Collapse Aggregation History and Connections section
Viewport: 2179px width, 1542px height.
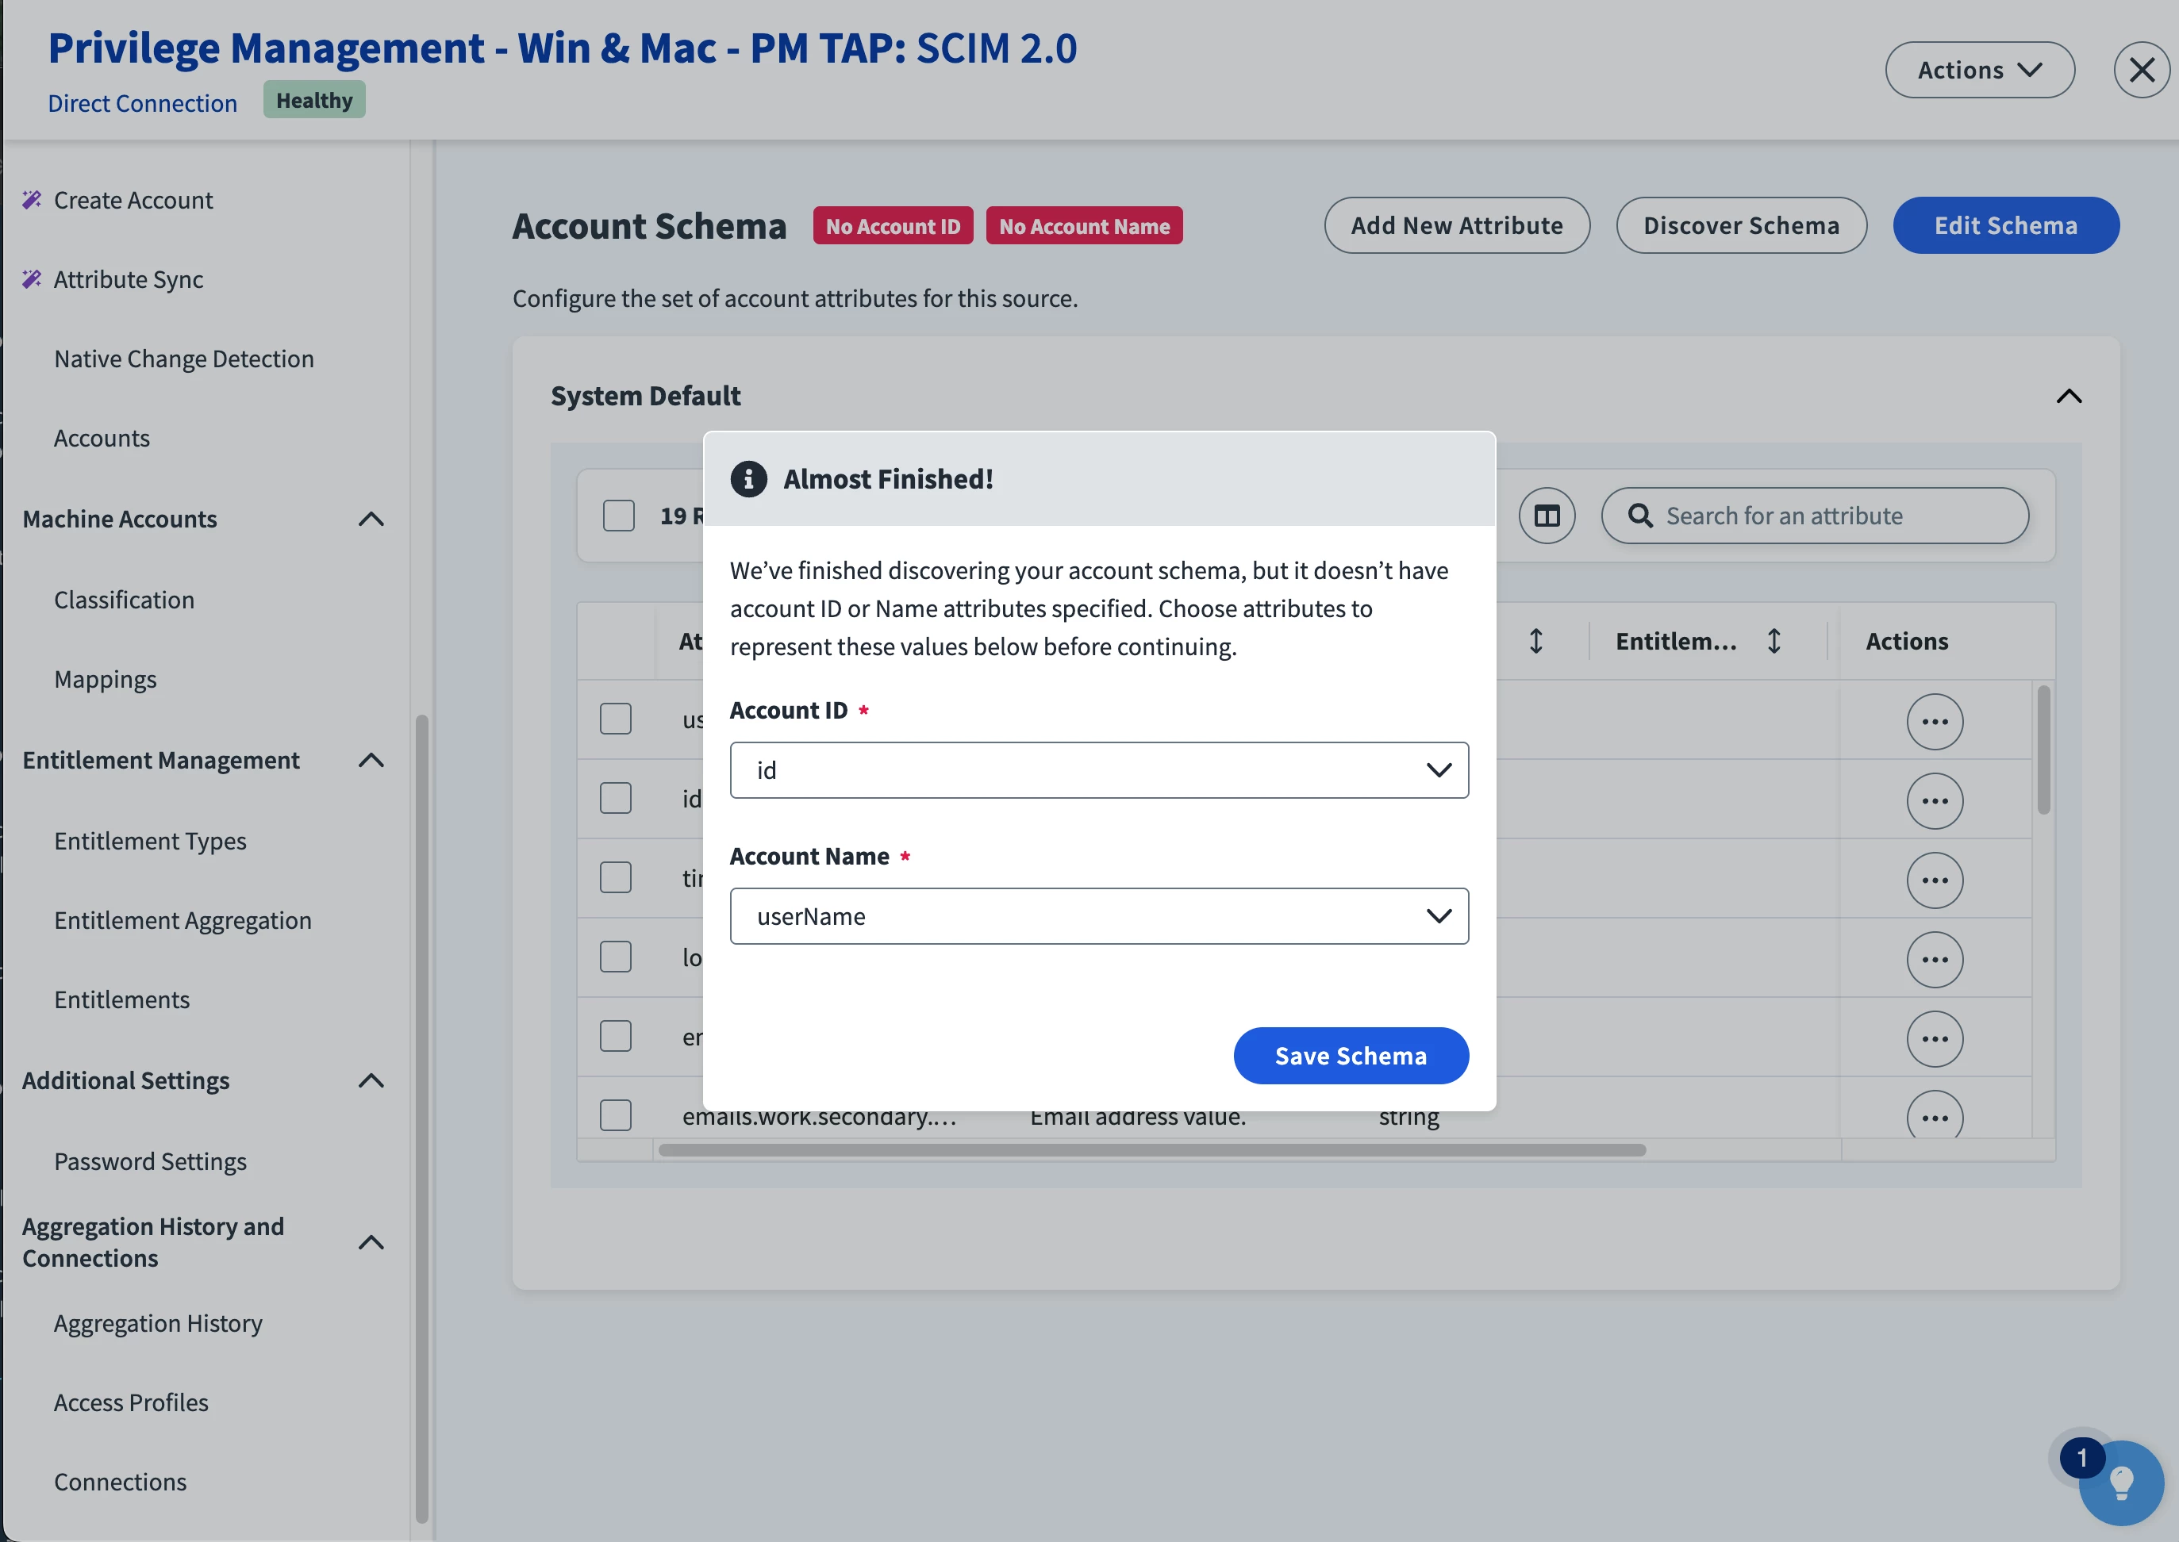click(x=371, y=1243)
